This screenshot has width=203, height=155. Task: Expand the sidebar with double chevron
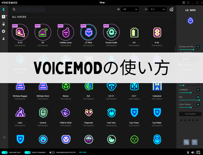[4, 137]
